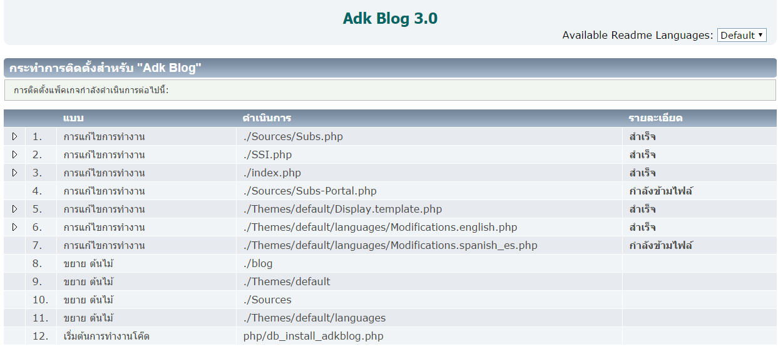
Task: Expand details for step 2 SSI.php
Action: coord(15,154)
